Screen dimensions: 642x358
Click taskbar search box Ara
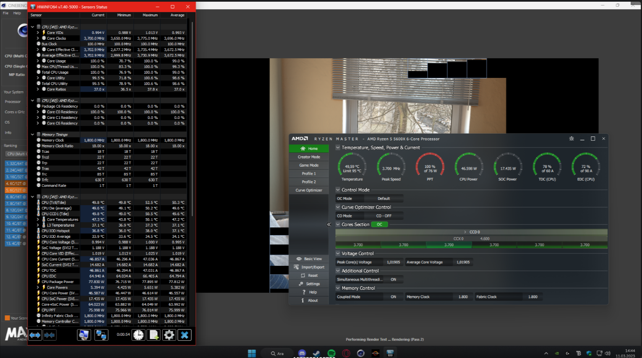point(277,353)
